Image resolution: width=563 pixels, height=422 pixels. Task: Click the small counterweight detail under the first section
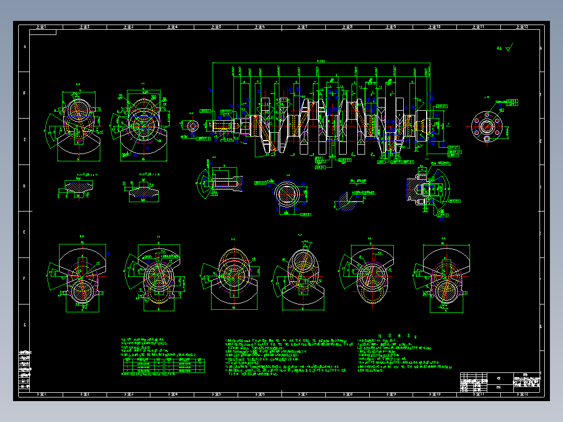(77, 187)
